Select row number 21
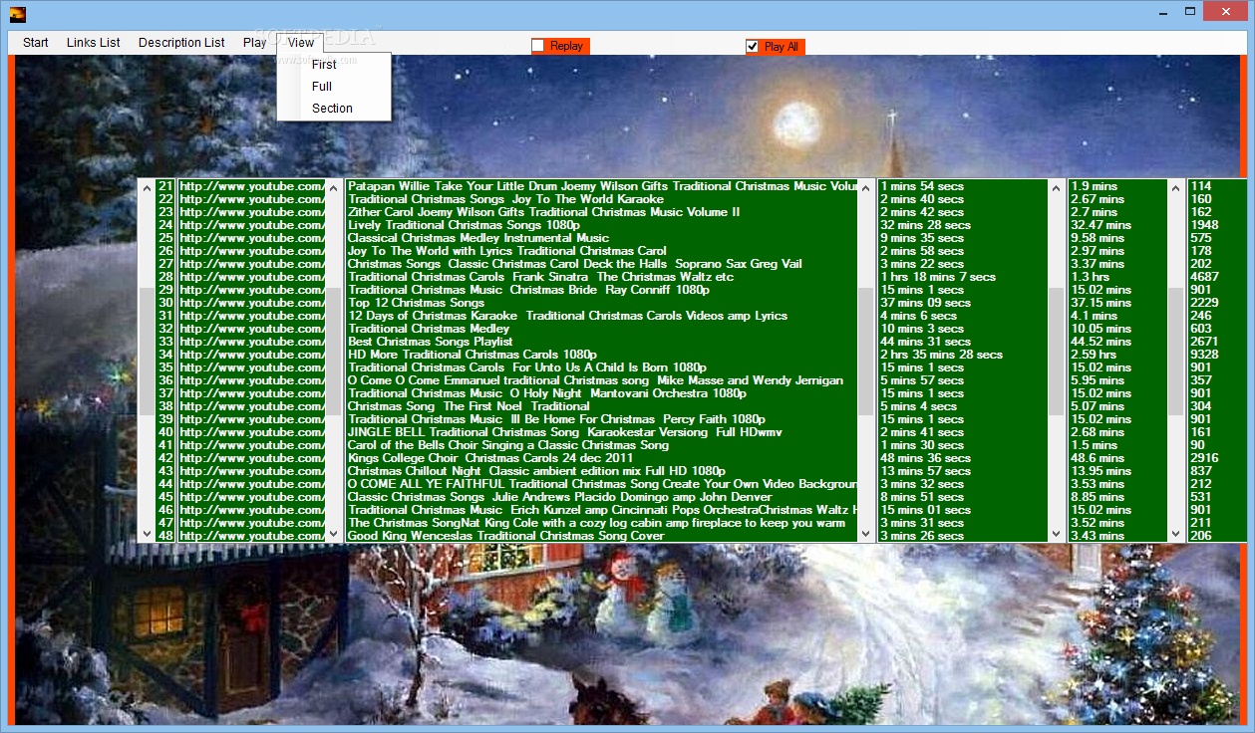The width and height of the screenshot is (1255, 733). (165, 186)
